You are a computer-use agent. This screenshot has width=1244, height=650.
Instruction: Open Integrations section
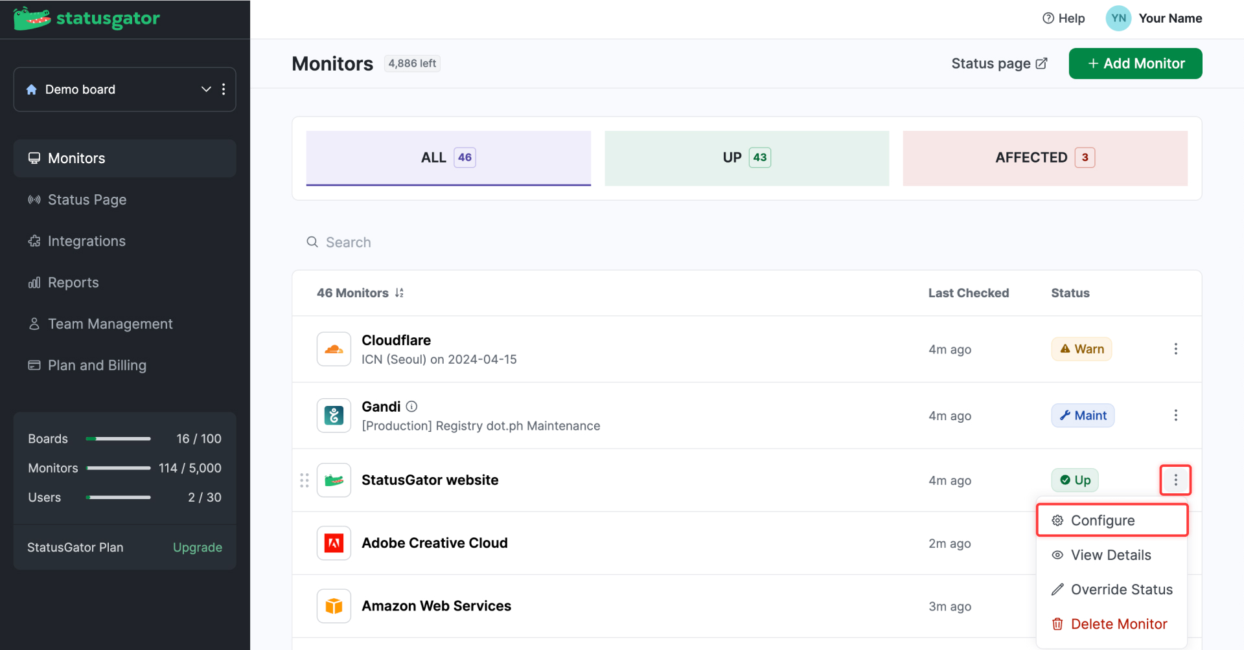pos(124,241)
